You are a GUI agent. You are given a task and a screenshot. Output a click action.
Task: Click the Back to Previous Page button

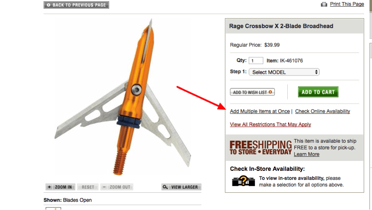(76, 5)
